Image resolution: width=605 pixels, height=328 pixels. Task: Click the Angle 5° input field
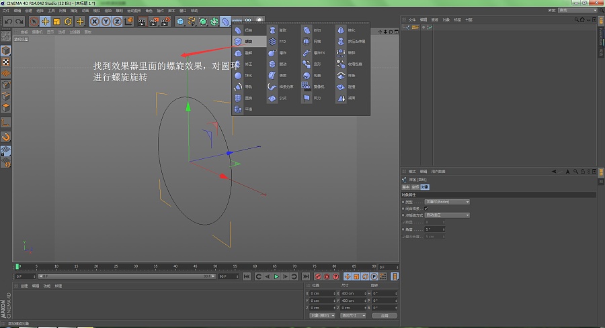[x=434, y=229]
